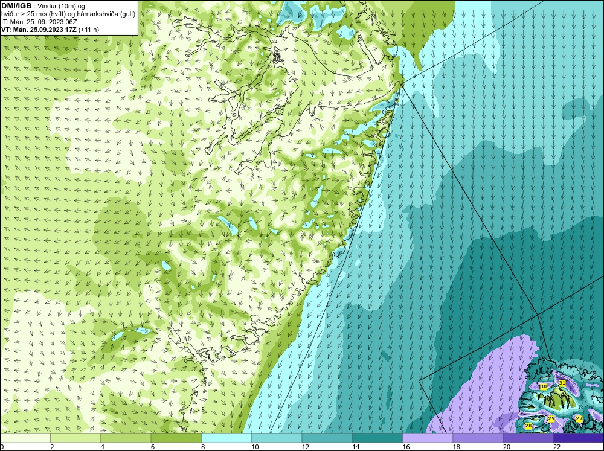Image resolution: width=604 pixels, height=451 pixels.
Task: Click the dark teal 14–16 m/s legend swatch
Action: tap(377, 438)
